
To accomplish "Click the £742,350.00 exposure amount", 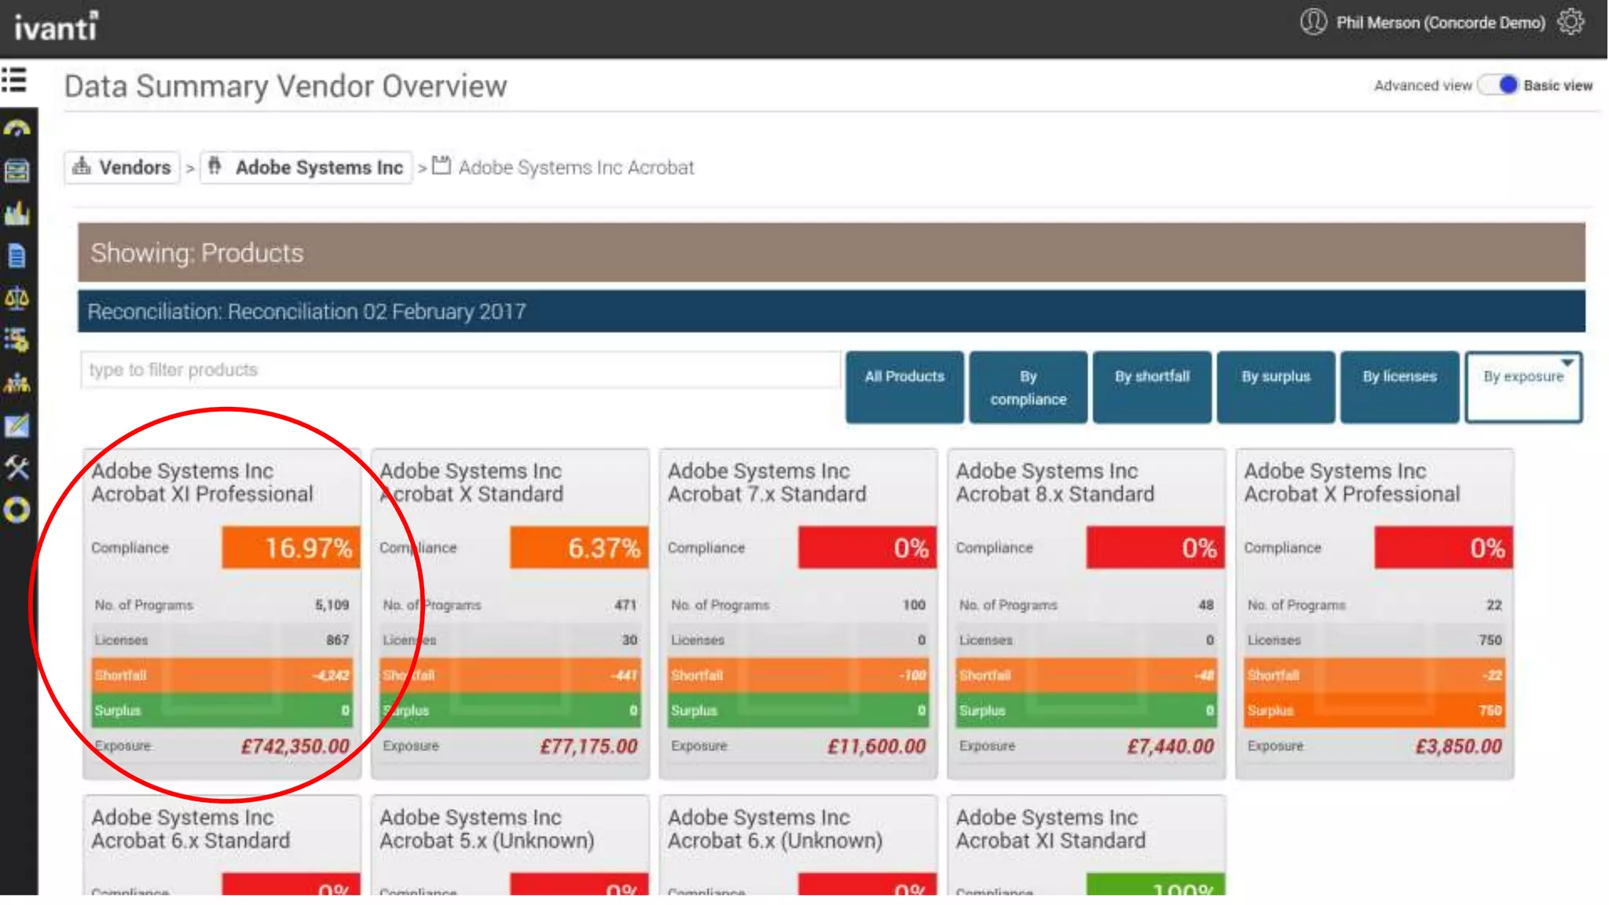I will [x=295, y=746].
